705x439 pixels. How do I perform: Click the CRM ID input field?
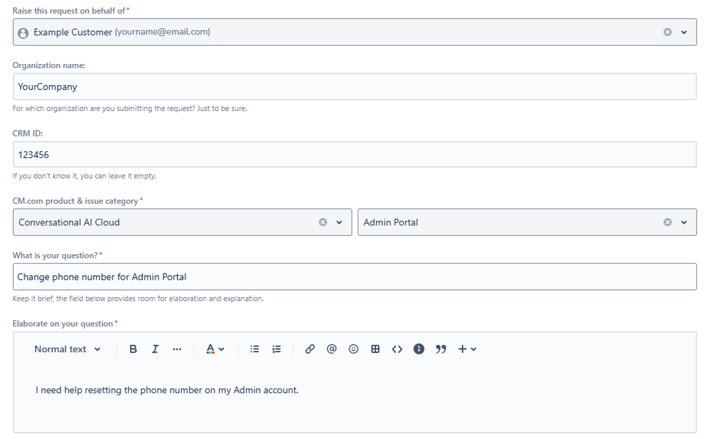click(x=354, y=155)
